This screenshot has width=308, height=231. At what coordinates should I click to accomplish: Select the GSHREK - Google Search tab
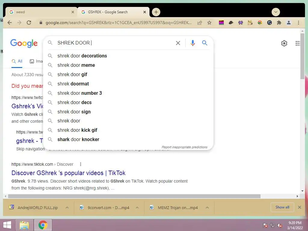(113, 12)
